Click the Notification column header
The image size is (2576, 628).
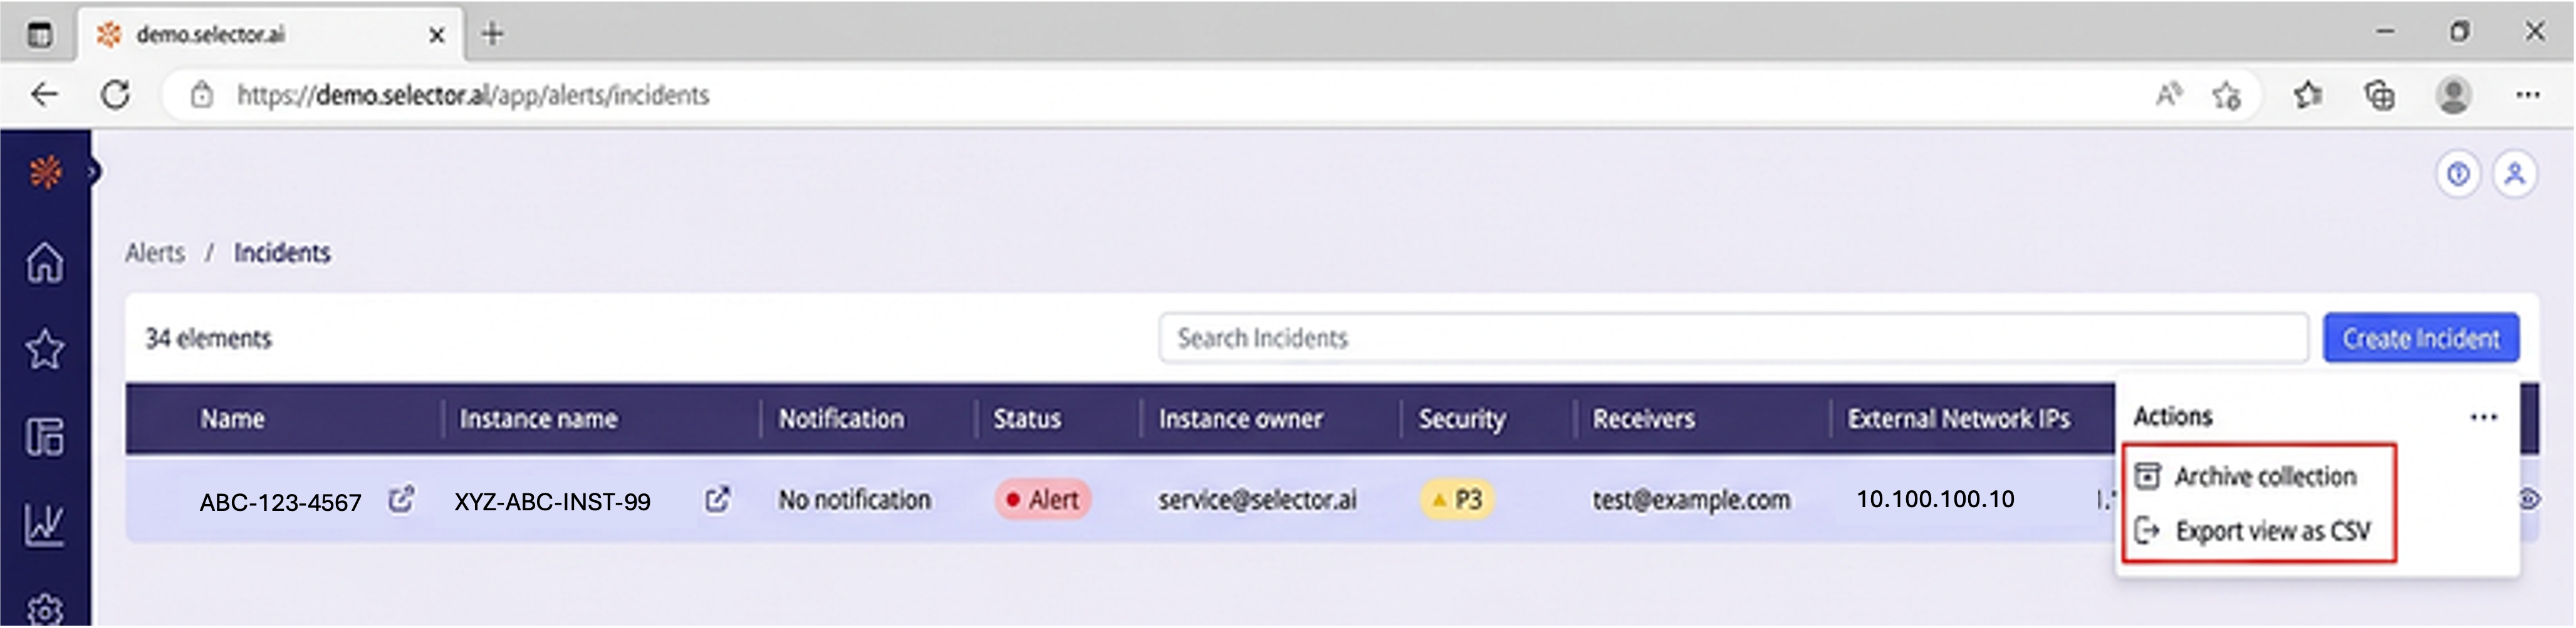point(841,419)
